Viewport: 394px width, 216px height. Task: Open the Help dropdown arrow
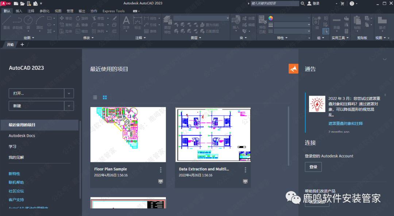[x=356, y=4]
